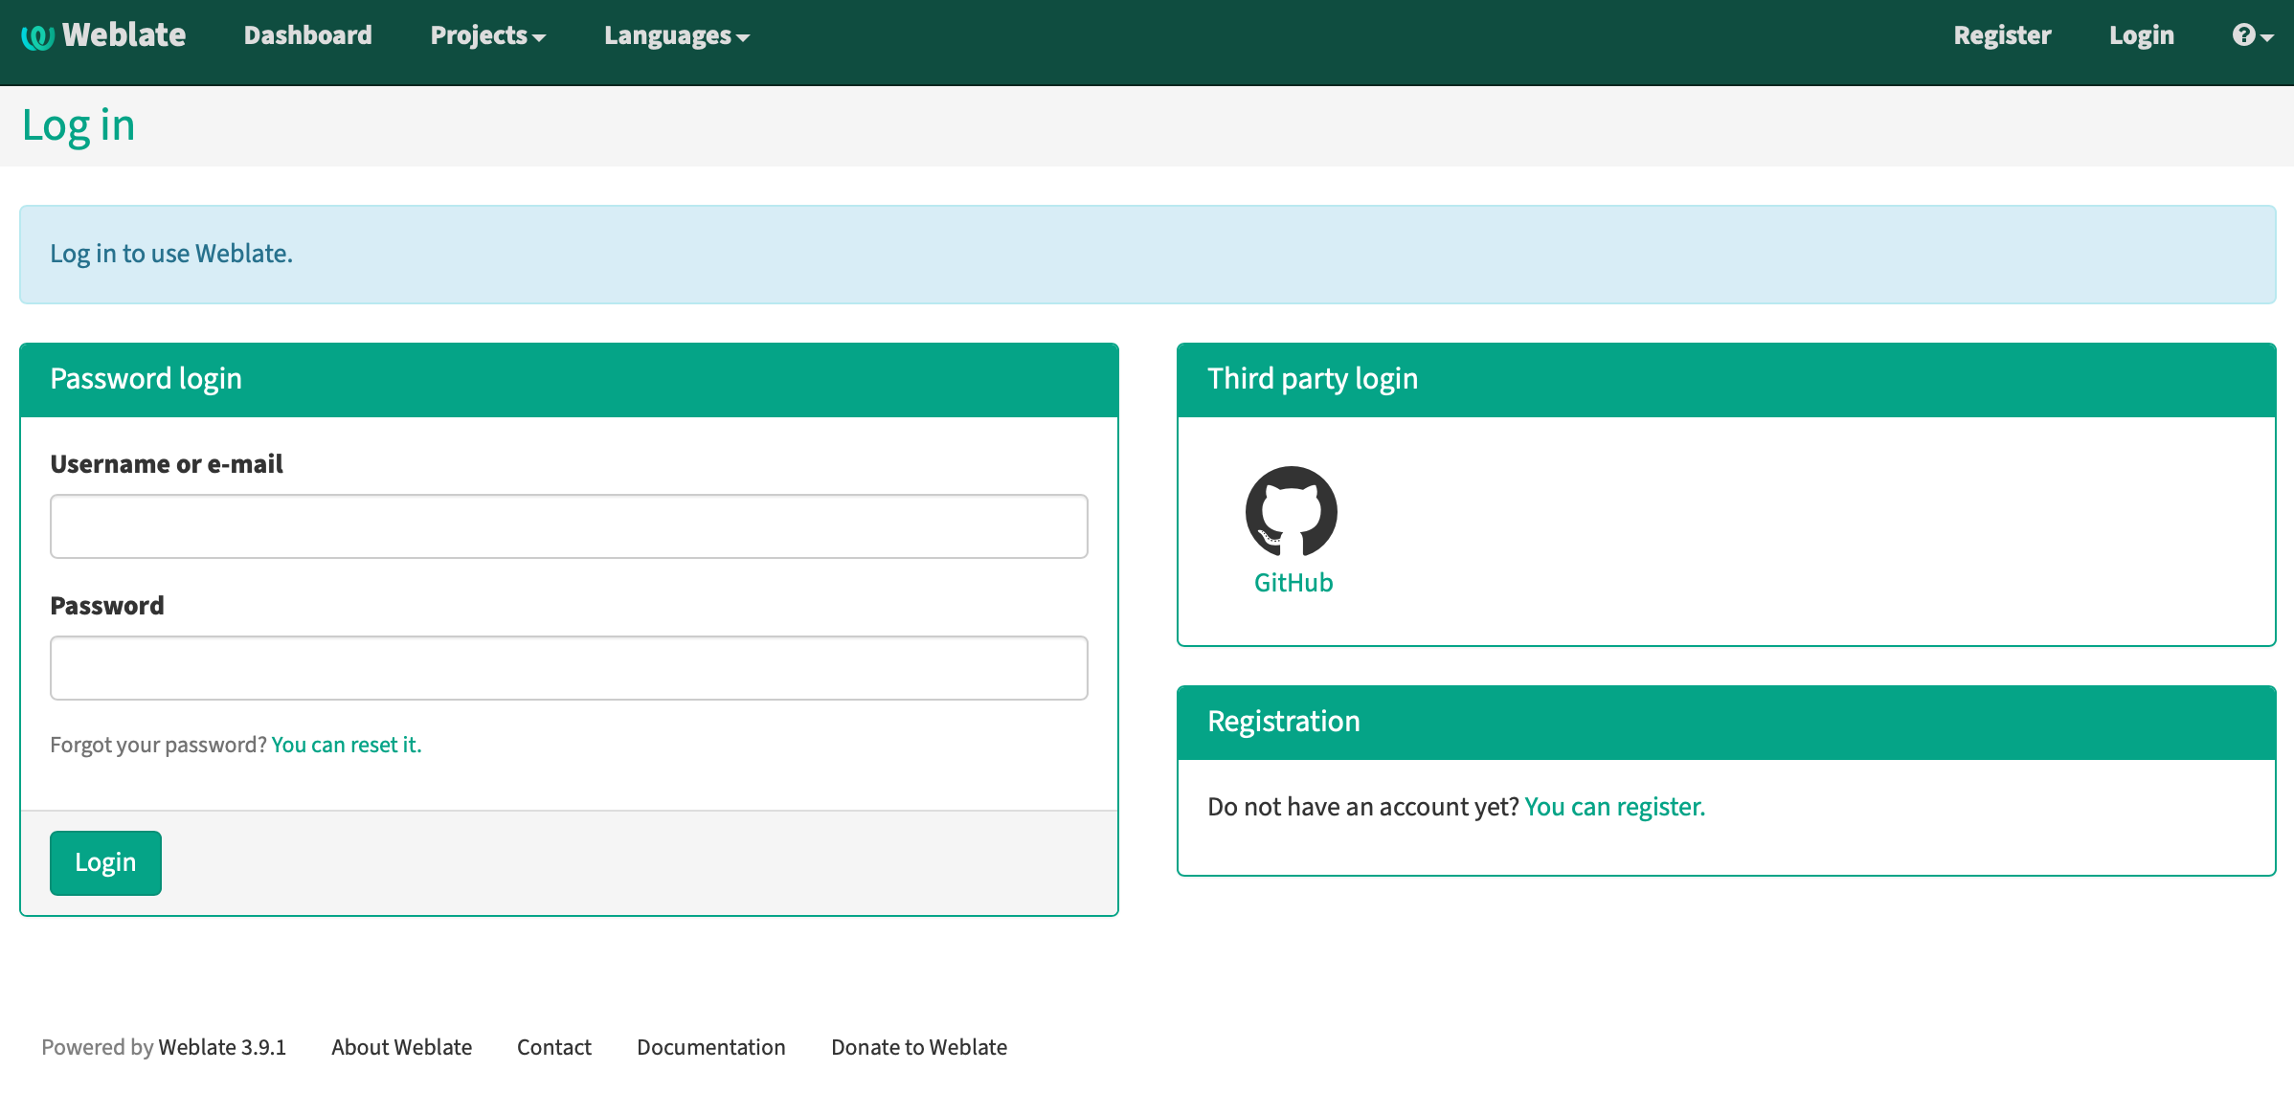
Task: Open Login in the top navigation
Action: tap(2141, 35)
